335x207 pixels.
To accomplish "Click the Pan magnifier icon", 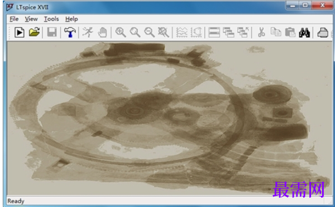I will (x=135, y=33).
